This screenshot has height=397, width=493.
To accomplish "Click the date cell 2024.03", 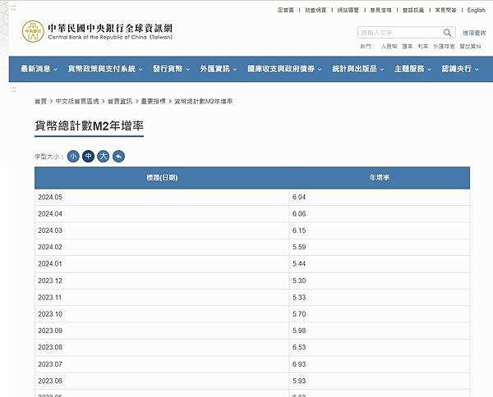I will coord(162,230).
